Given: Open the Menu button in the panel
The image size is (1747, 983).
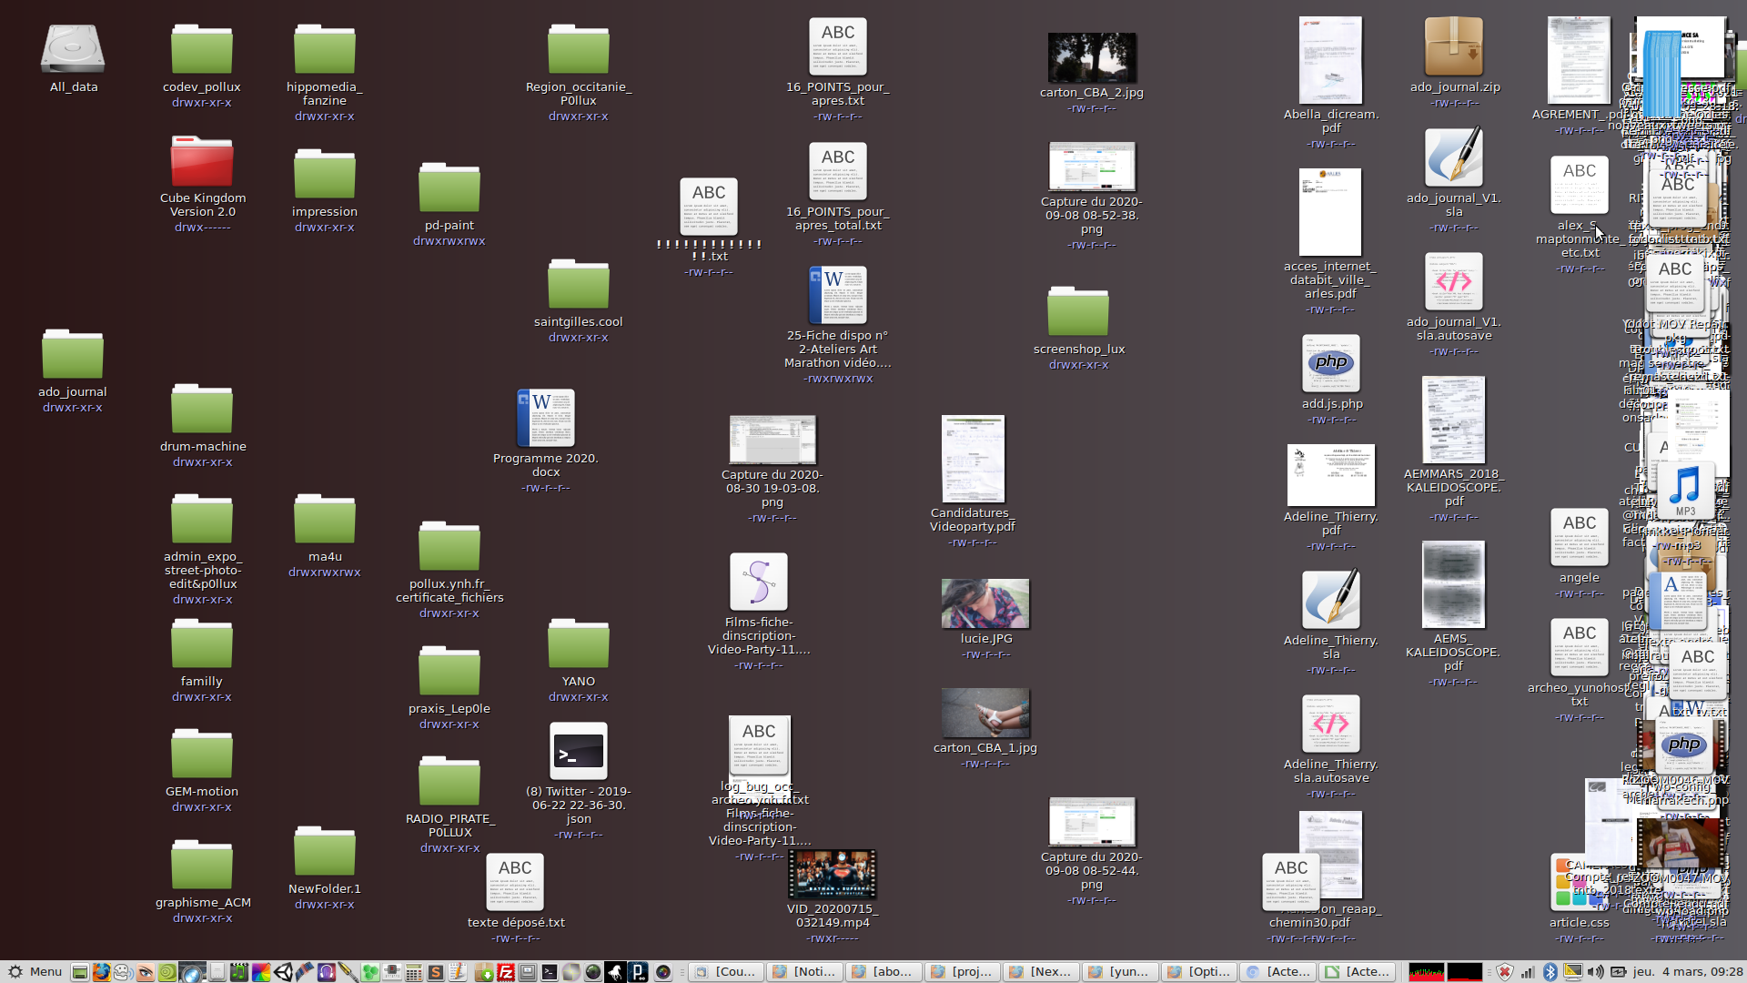Looking at the screenshot, I should click(35, 972).
